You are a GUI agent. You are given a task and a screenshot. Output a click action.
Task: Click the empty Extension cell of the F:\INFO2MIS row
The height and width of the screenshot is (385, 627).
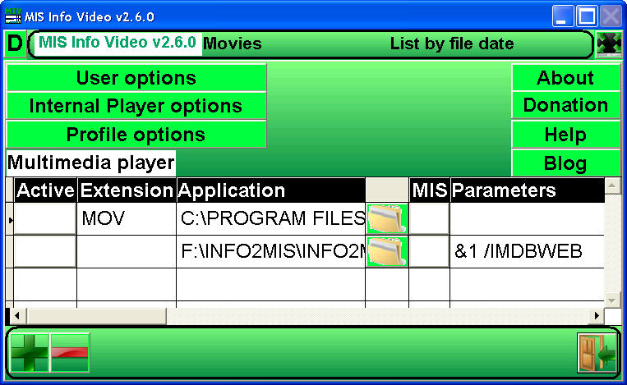pos(127,251)
